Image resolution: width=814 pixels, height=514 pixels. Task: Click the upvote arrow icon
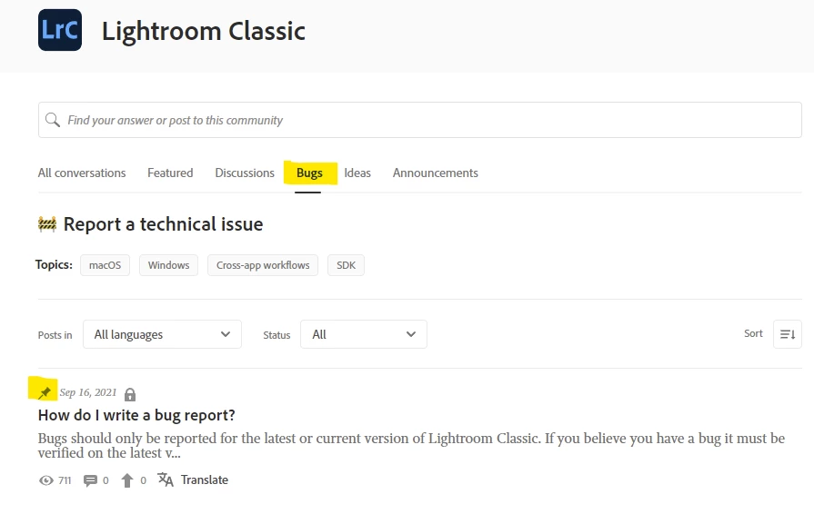tap(127, 480)
